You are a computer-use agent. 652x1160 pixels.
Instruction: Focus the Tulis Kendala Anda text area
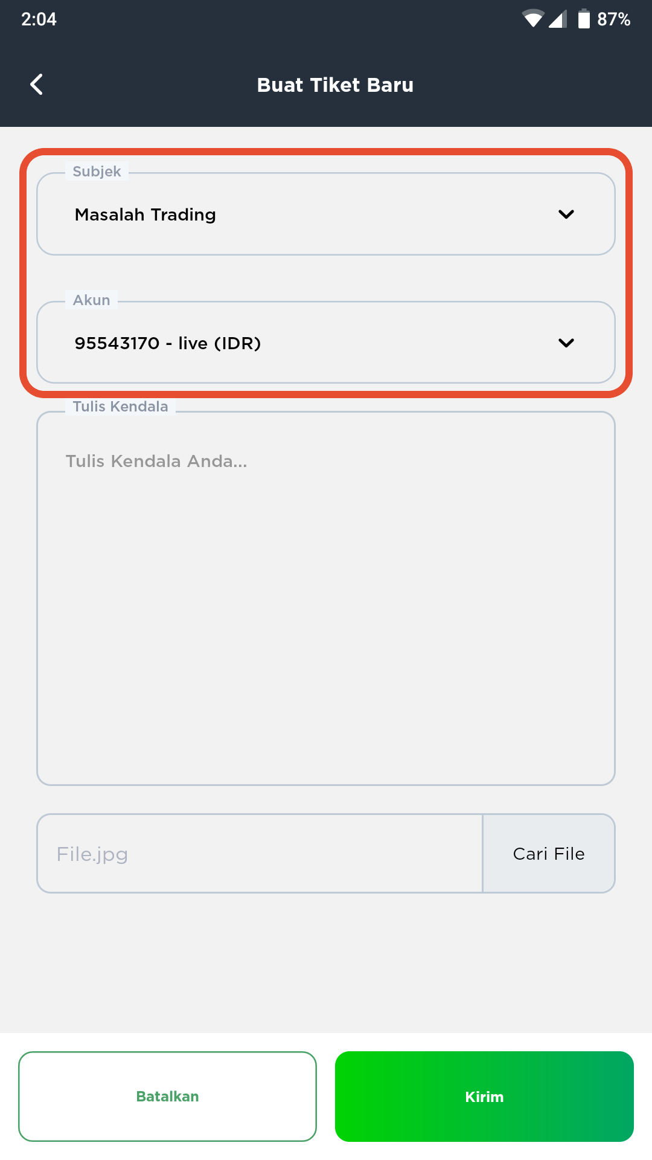pyautogui.click(x=326, y=599)
